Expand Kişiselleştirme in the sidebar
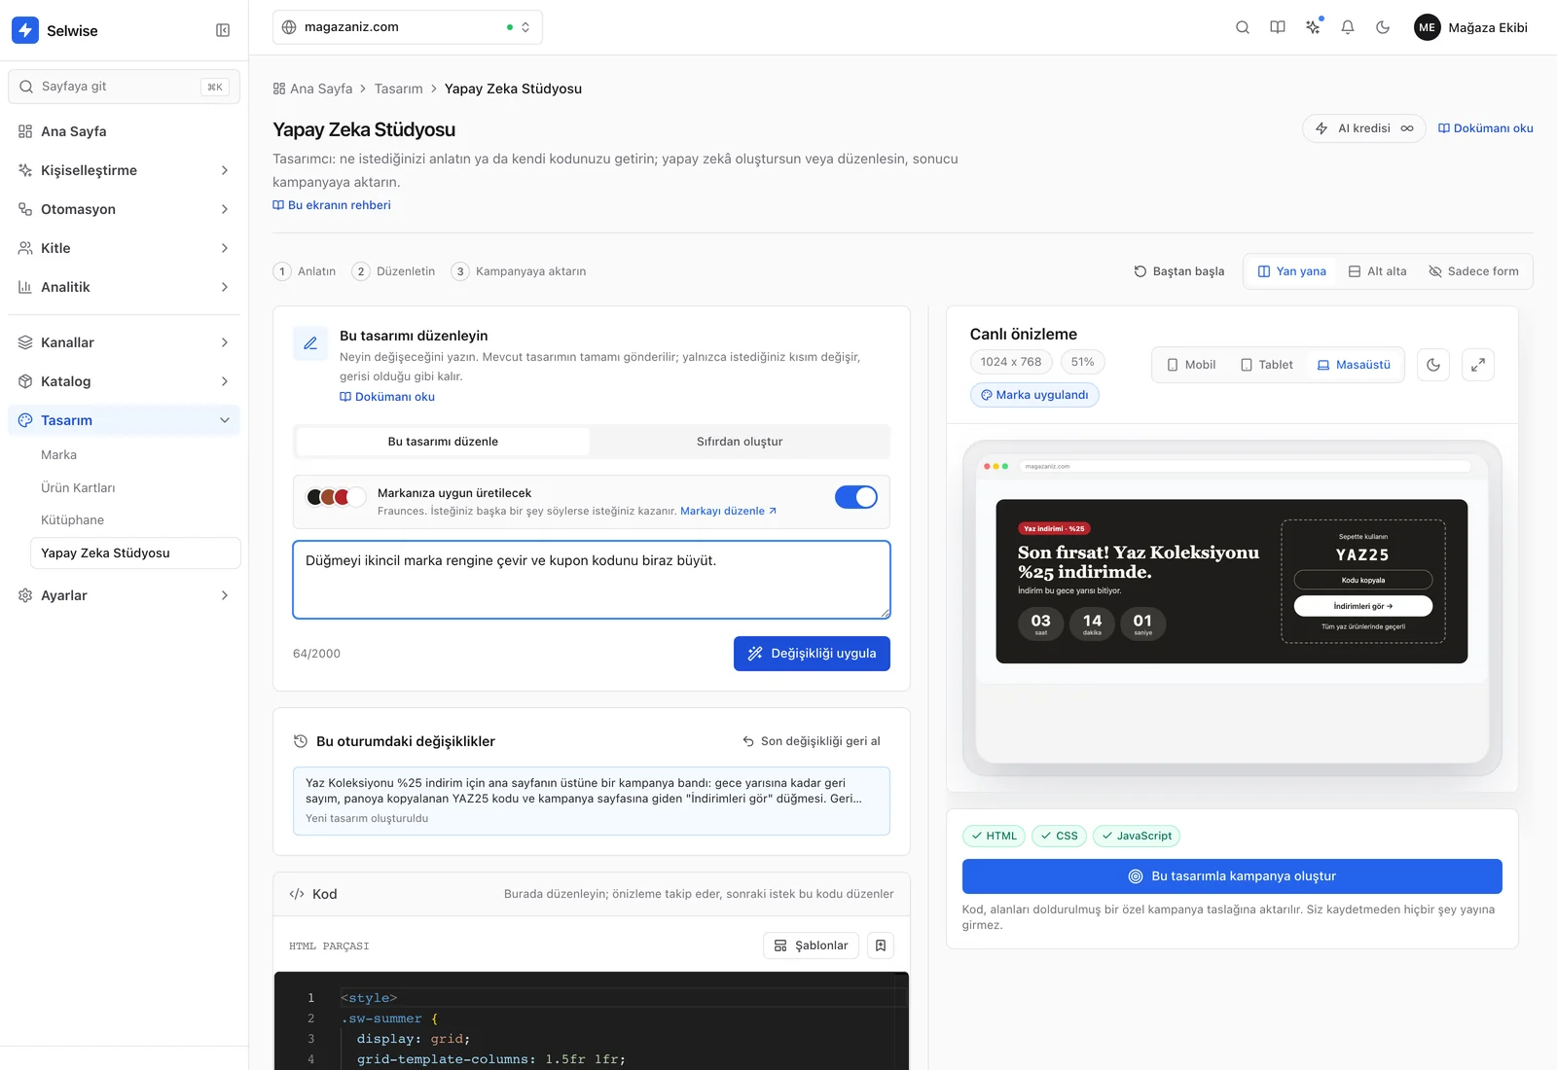This screenshot has width=1557, height=1070. click(125, 170)
